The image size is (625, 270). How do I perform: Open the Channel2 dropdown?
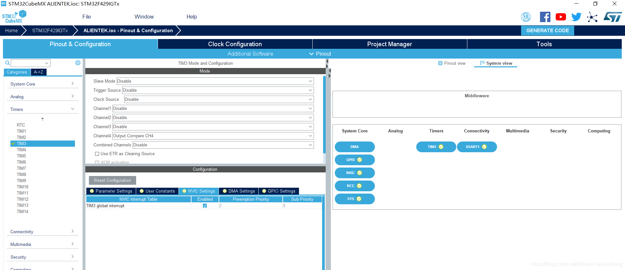coord(213,117)
